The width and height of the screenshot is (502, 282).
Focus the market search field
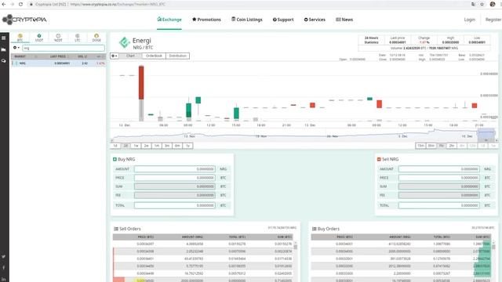pos(64,48)
